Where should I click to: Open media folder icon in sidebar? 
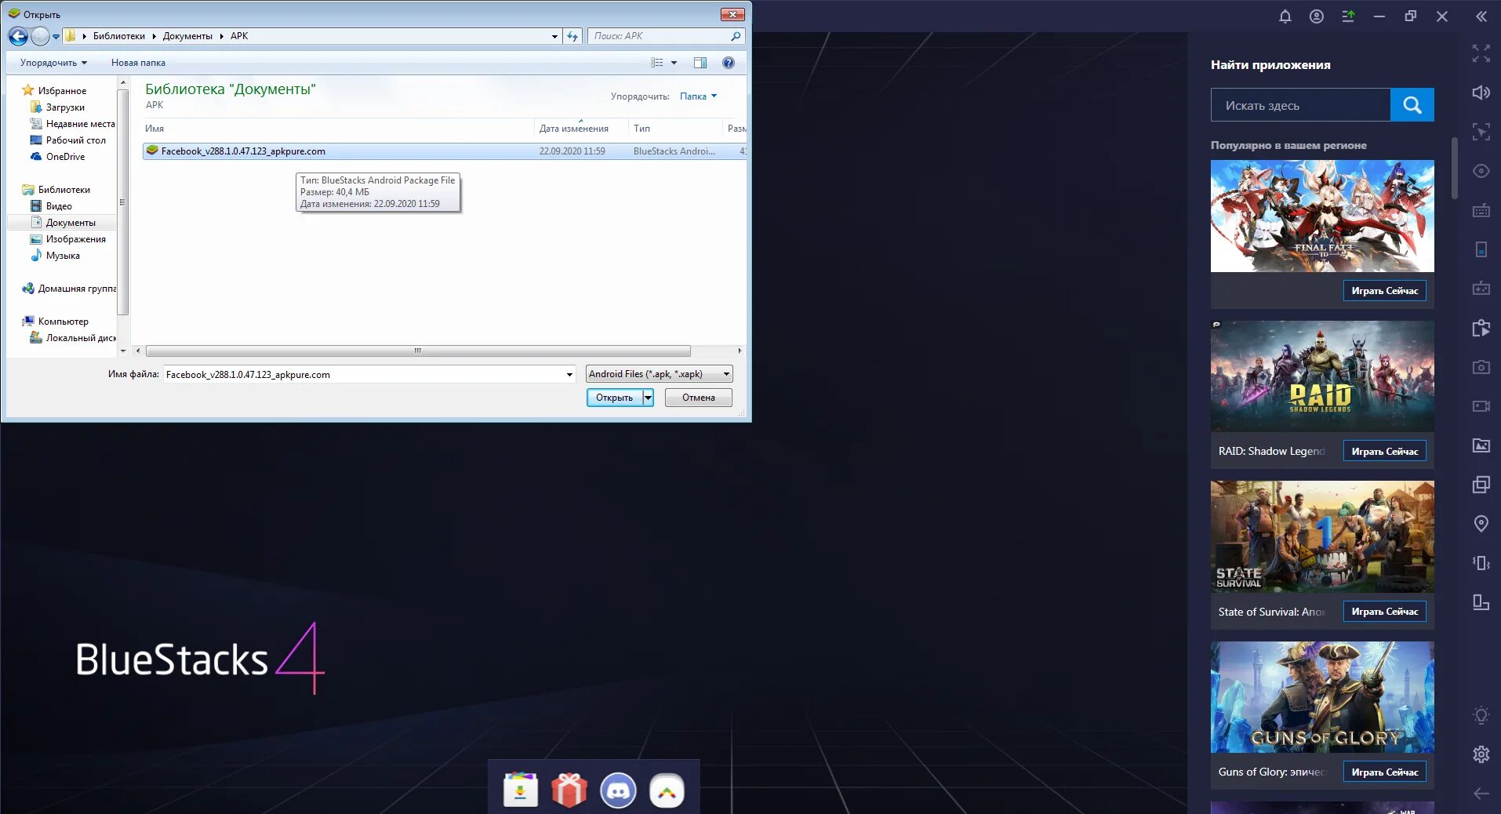pos(1481,445)
